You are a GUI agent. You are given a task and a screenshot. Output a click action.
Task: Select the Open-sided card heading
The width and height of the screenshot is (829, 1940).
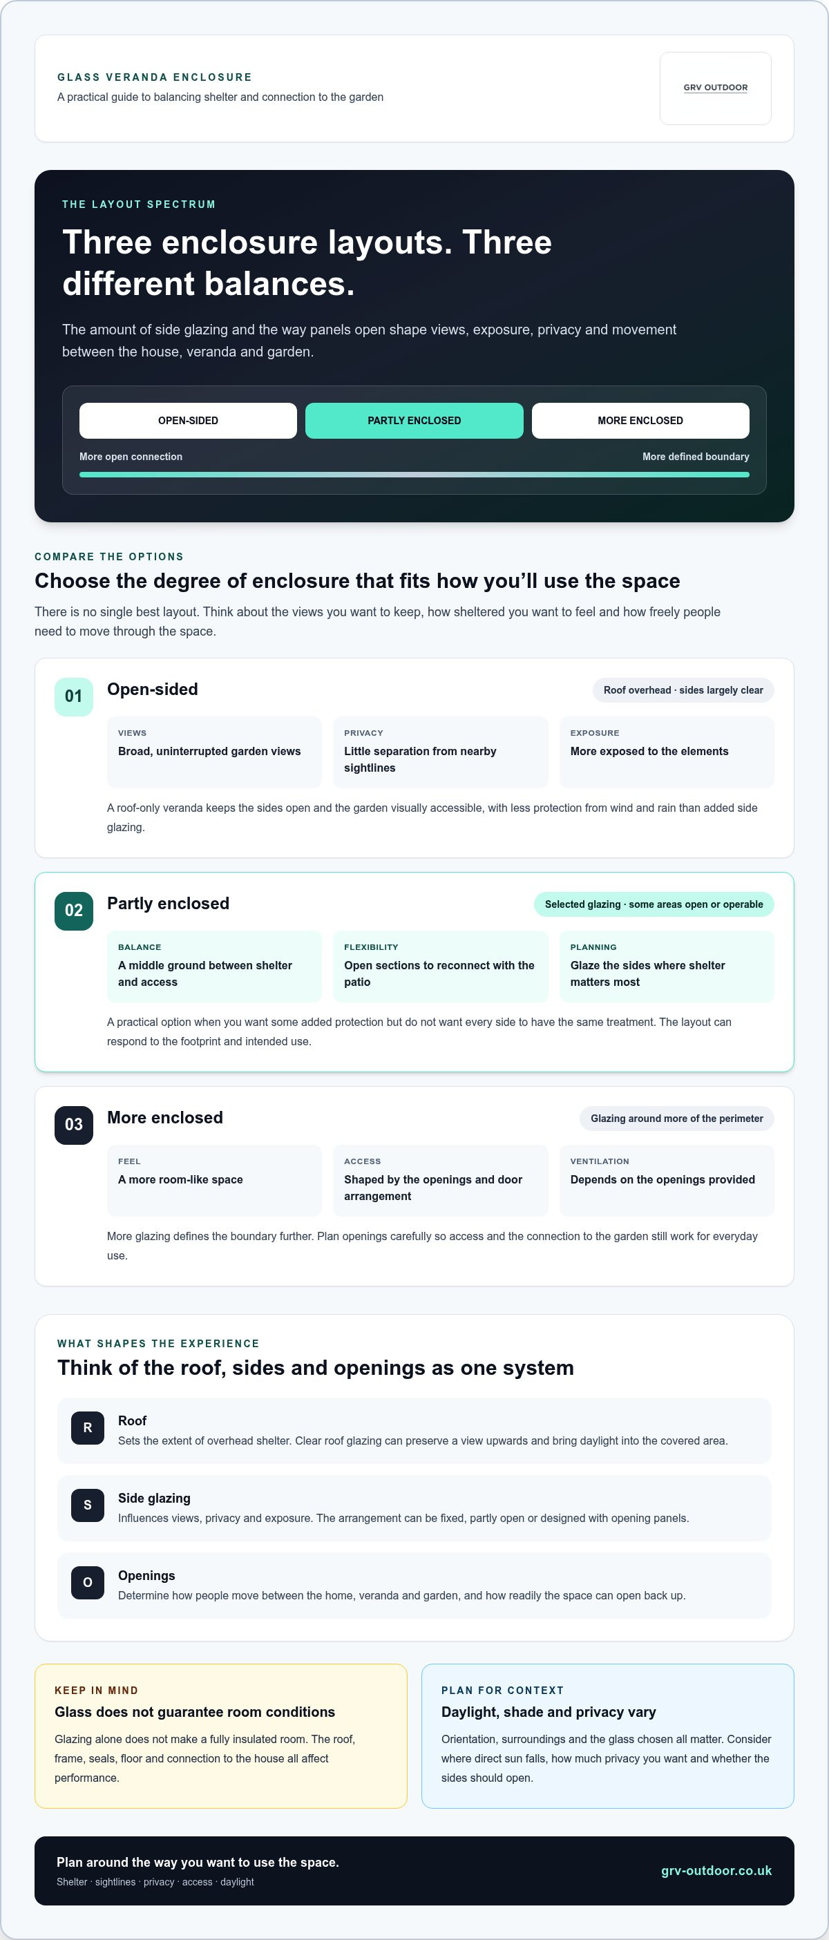pyautogui.click(x=152, y=689)
